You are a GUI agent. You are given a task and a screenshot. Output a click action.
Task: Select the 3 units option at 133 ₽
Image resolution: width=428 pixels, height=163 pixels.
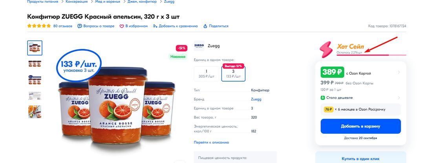(x=233, y=73)
